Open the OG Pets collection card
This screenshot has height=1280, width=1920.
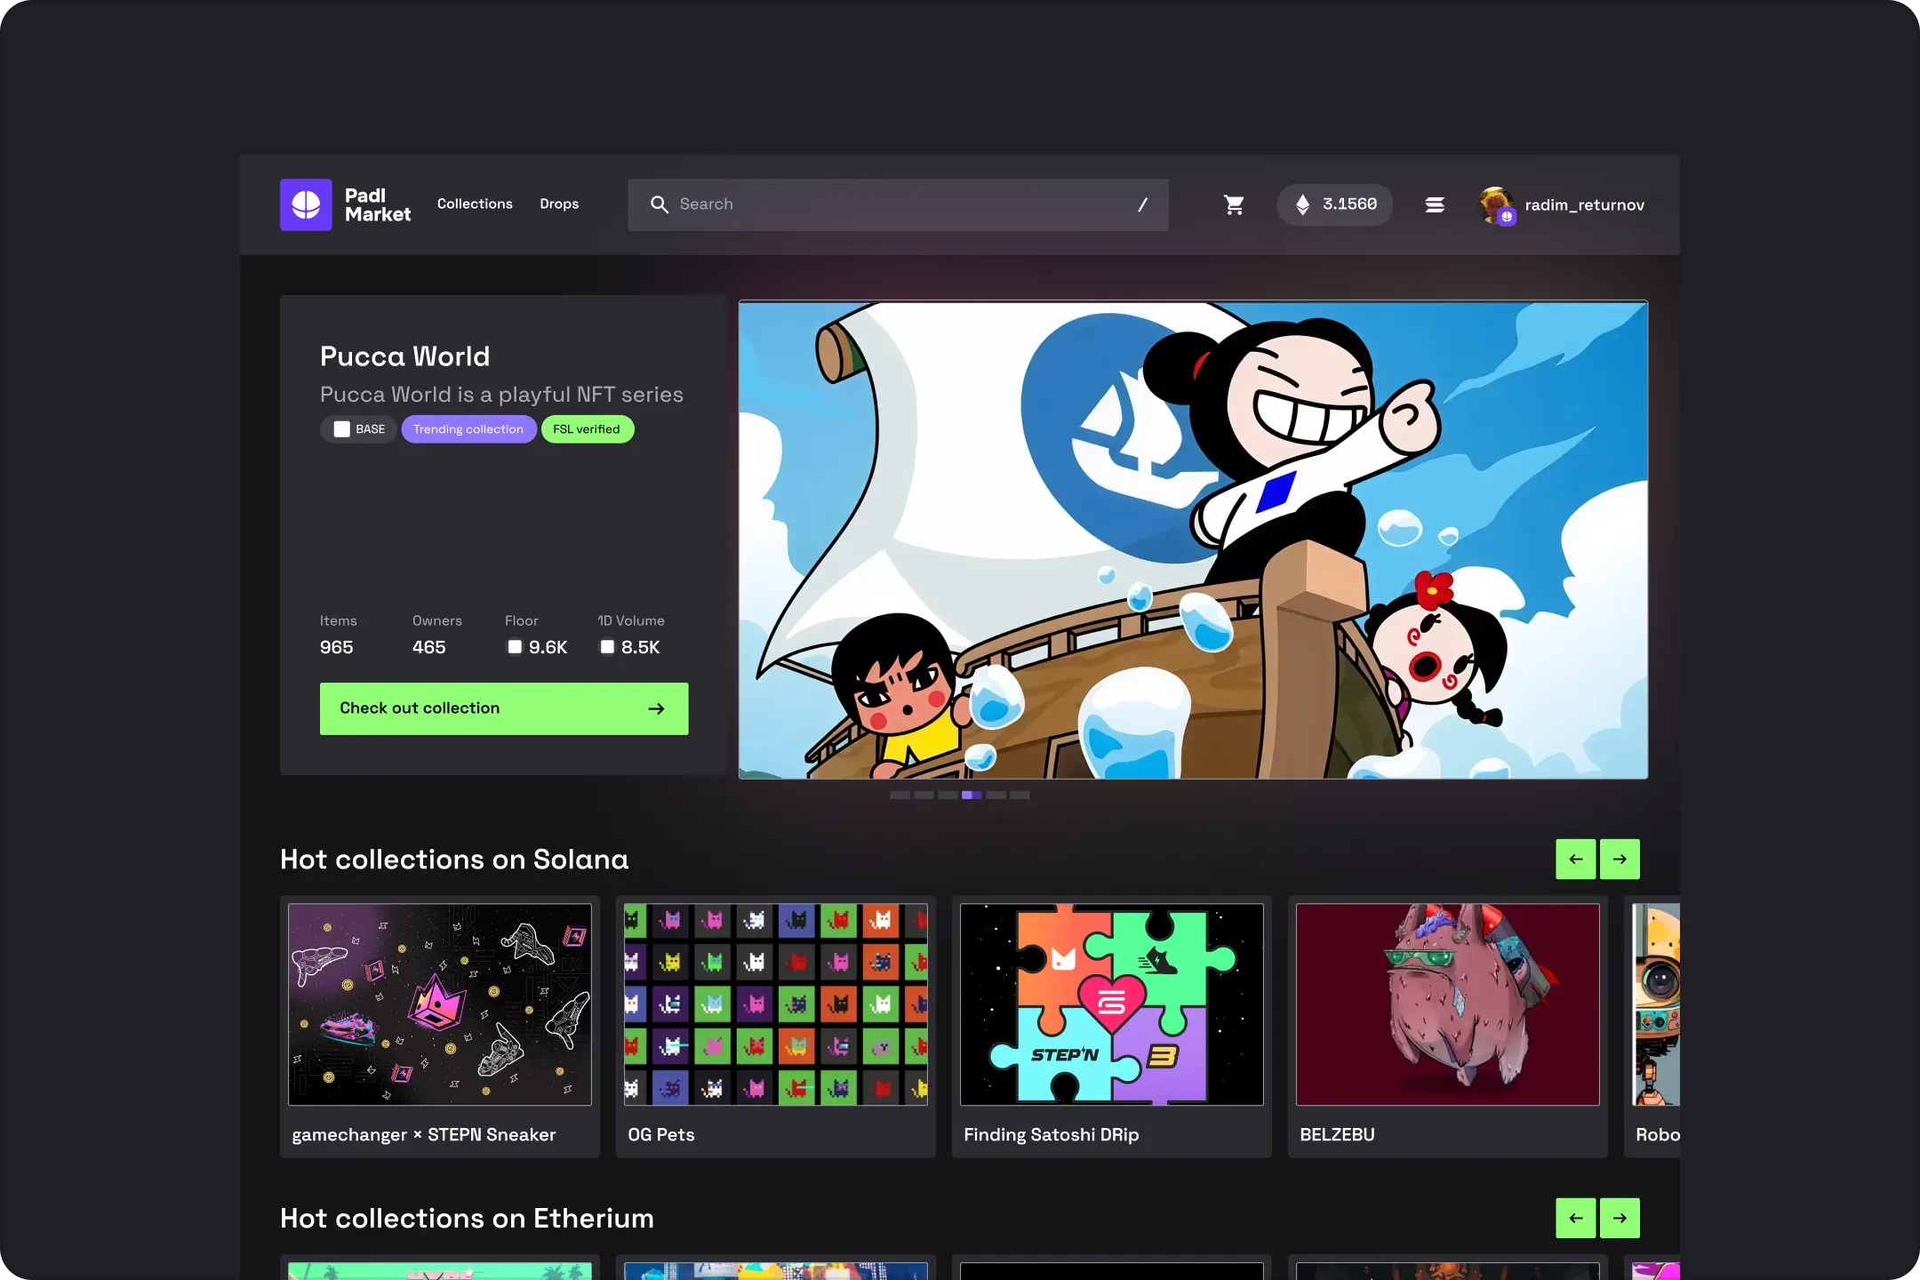pos(775,1027)
